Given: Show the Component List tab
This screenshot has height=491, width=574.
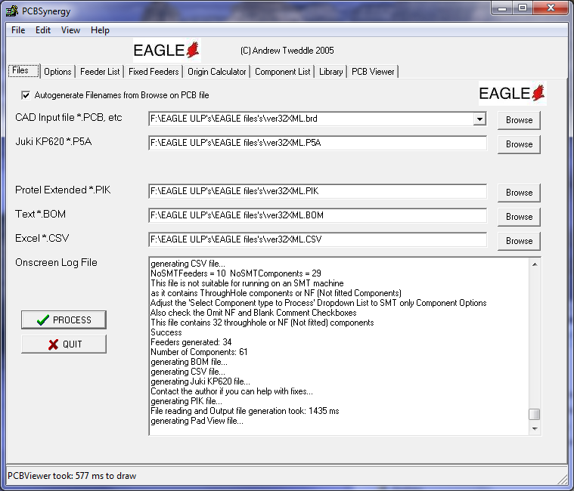Looking at the screenshot, I should click(x=282, y=72).
